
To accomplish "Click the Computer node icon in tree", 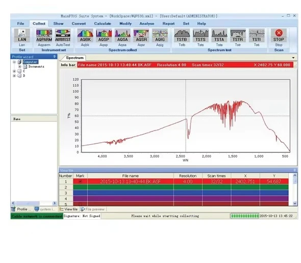I will (x=19, y=62).
